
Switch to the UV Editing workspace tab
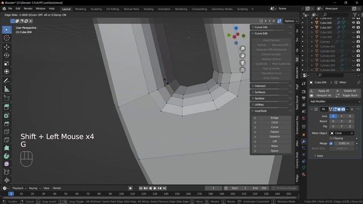pyautogui.click(x=112, y=9)
